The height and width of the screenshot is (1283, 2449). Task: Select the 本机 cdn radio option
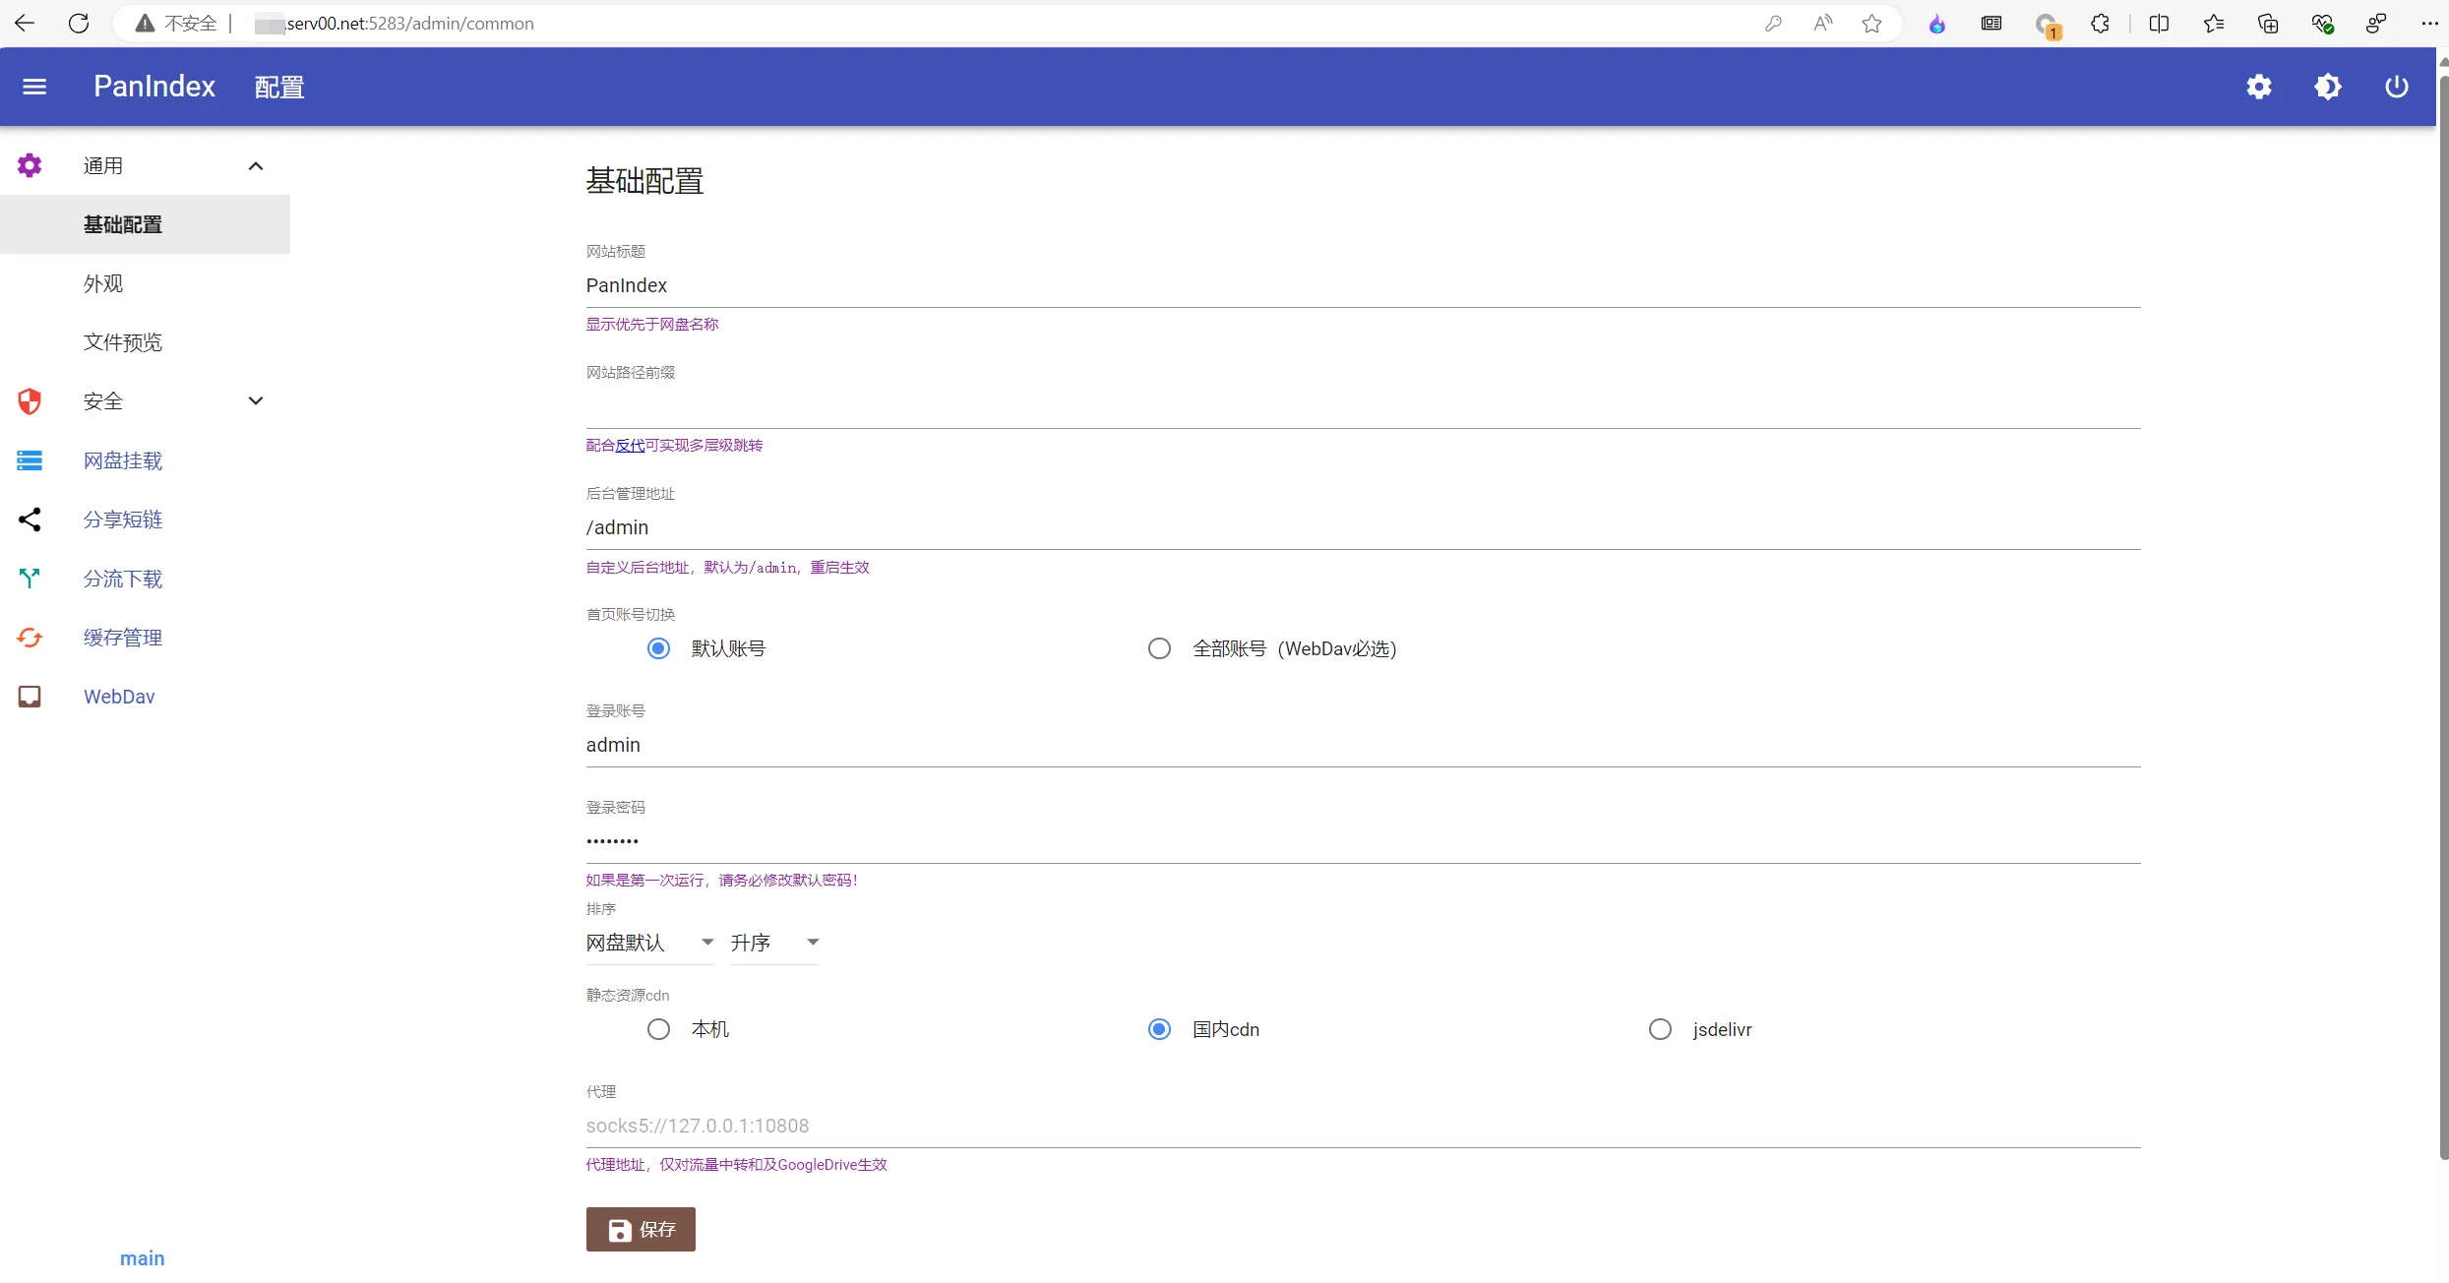[x=658, y=1029]
